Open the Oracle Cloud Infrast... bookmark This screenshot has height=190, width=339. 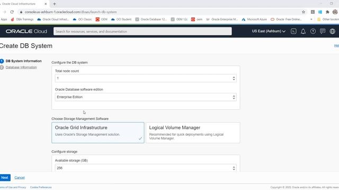(x=53, y=20)
